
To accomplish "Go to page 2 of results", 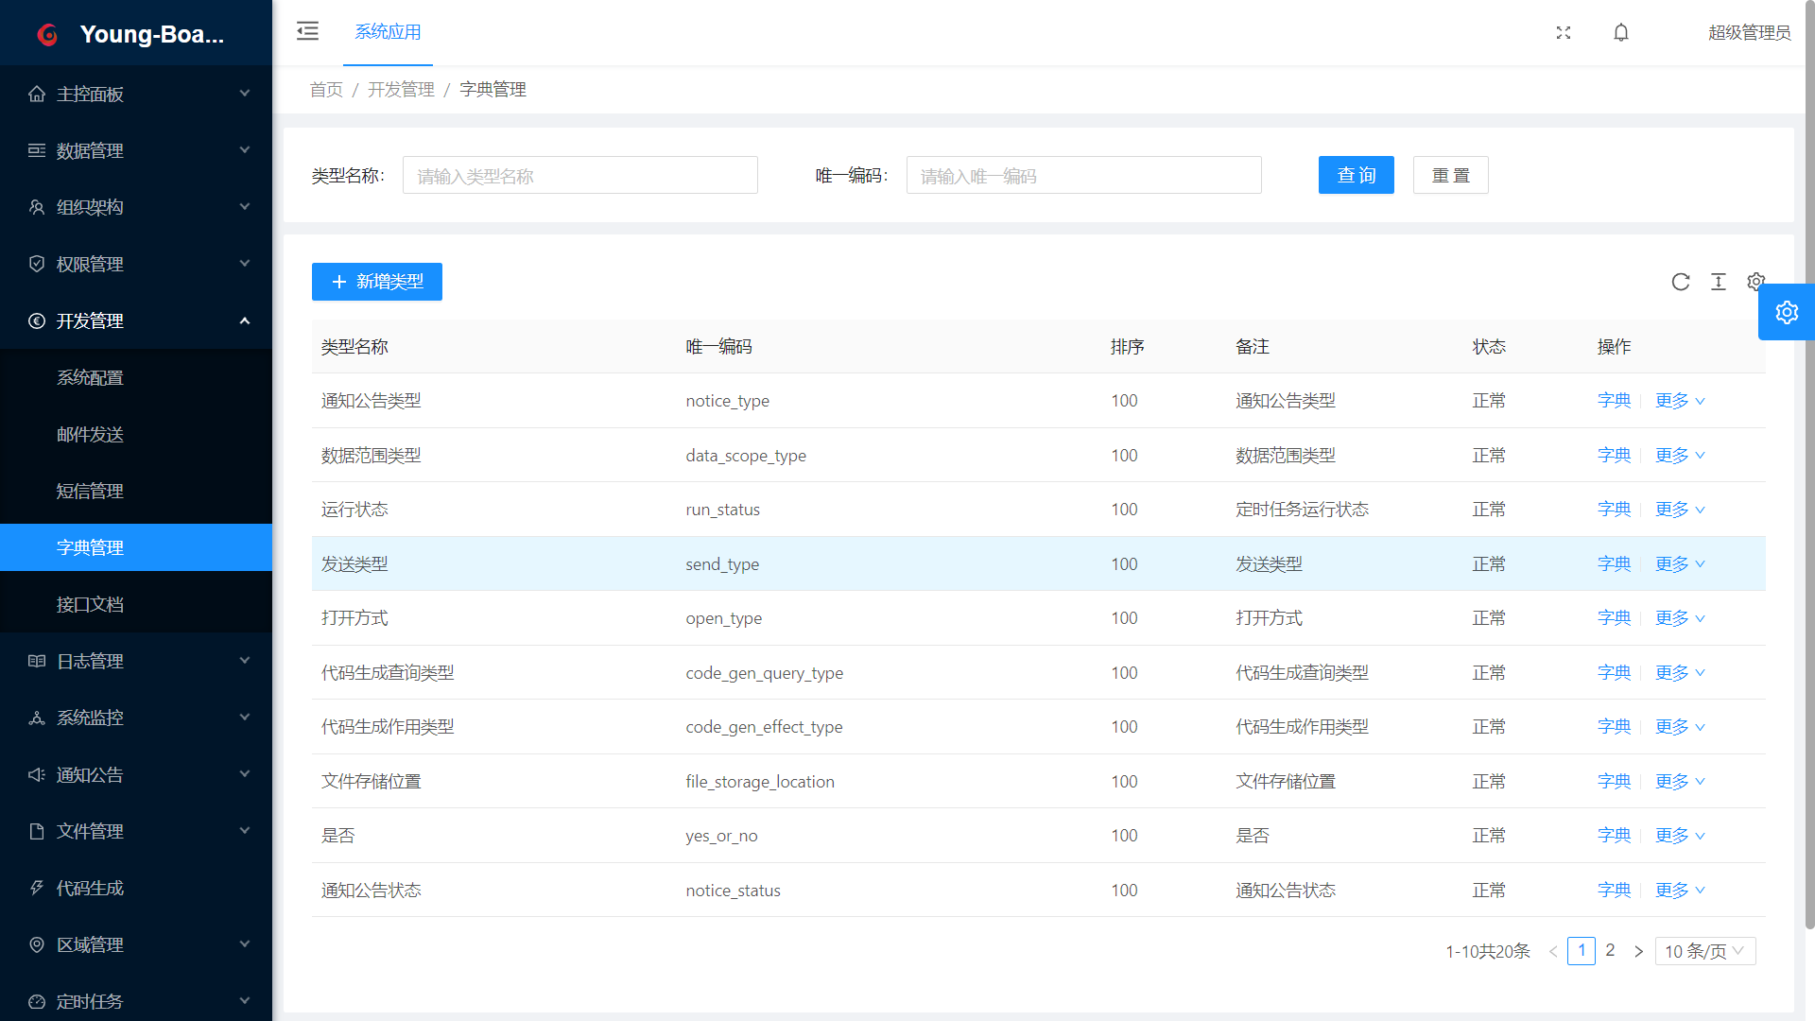I will 1610,950.
